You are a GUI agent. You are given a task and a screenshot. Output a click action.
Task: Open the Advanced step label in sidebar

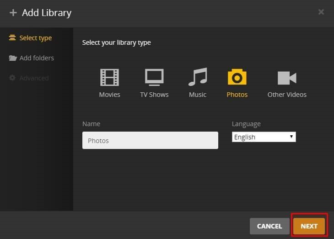34,78
